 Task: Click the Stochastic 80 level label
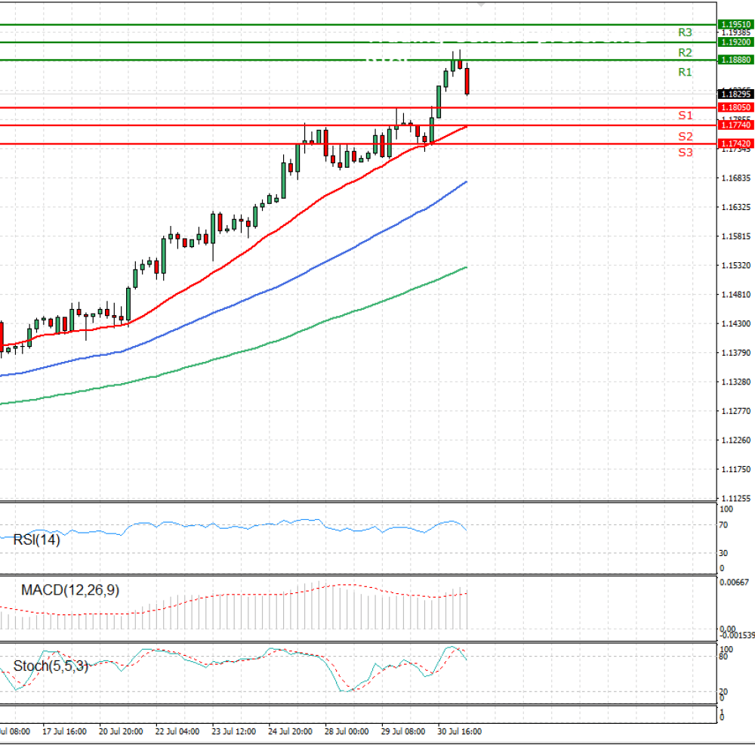pyautogui.click(x=723, y=657)
